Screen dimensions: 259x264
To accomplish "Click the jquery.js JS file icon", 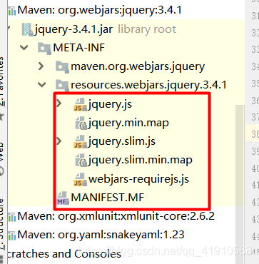I will click(80, 105).
